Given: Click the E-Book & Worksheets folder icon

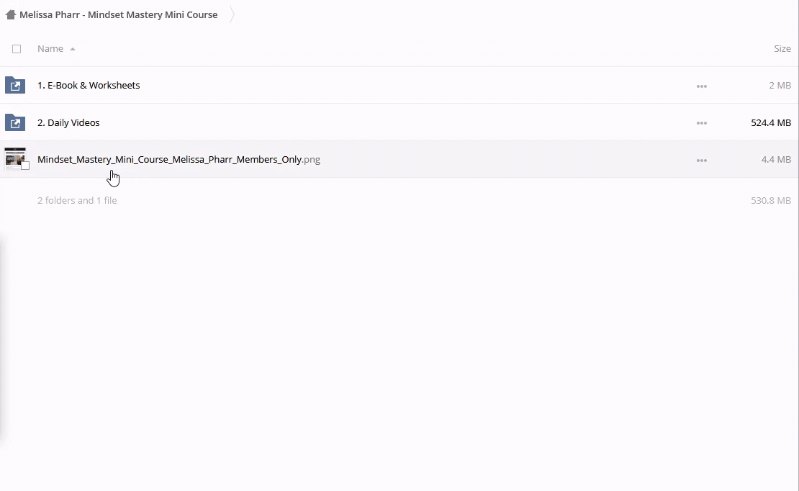Looking at the screenshot, I should tap(15, 85).
